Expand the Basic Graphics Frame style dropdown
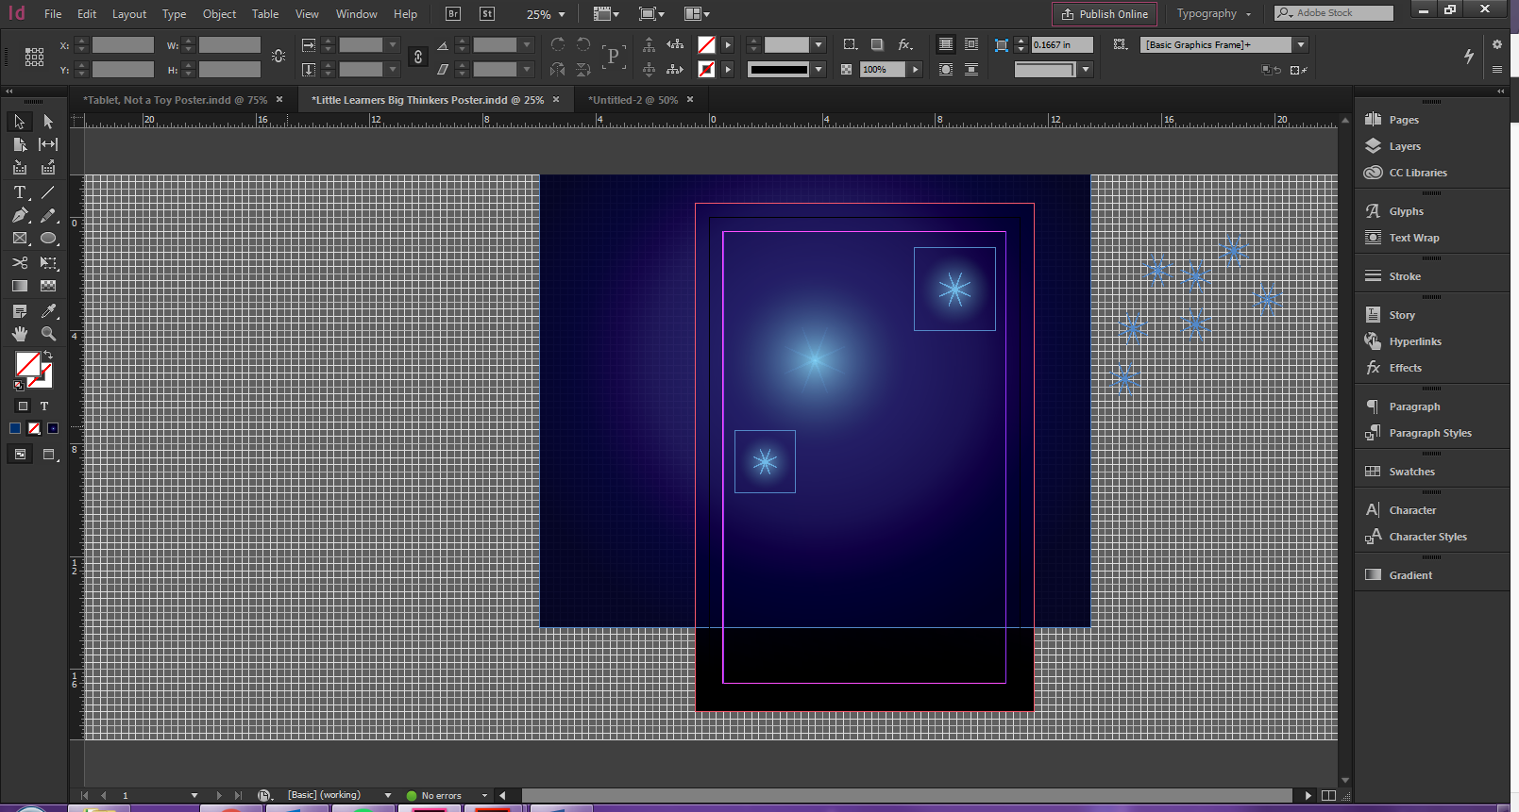Viewport: 1519px width, 812px height. click(x=1301, y=45)
